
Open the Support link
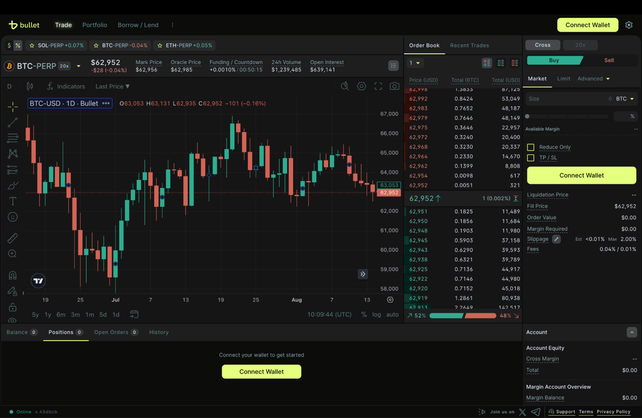coord(562,412)
